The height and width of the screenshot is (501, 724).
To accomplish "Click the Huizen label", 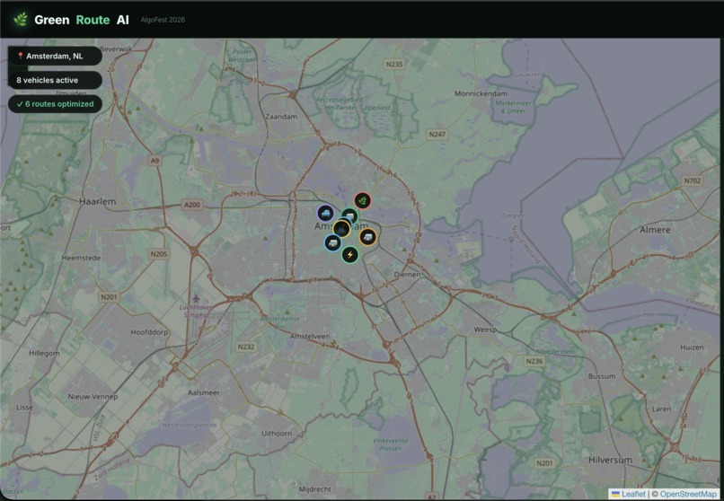I will (x=692, y=347).
